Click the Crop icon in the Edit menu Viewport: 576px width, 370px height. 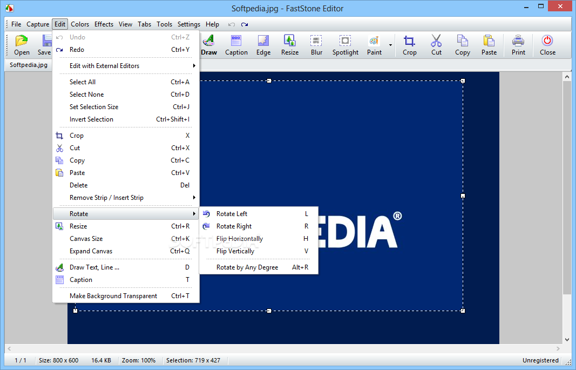tap(59, 136)
